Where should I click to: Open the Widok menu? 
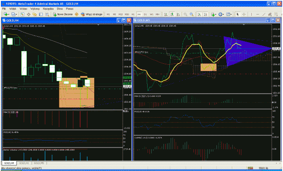click(13, 9)
